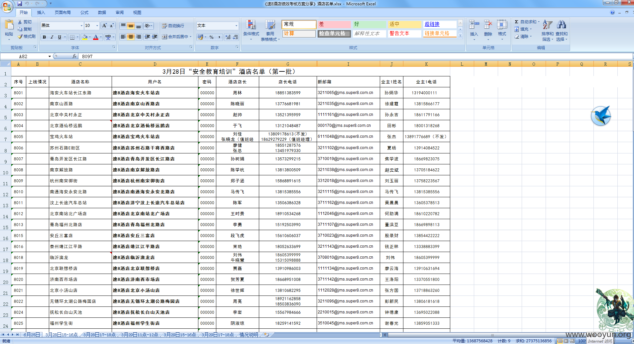Switch to the 公式 (Formulas) ribbon tab

click(x=84, y=13)
